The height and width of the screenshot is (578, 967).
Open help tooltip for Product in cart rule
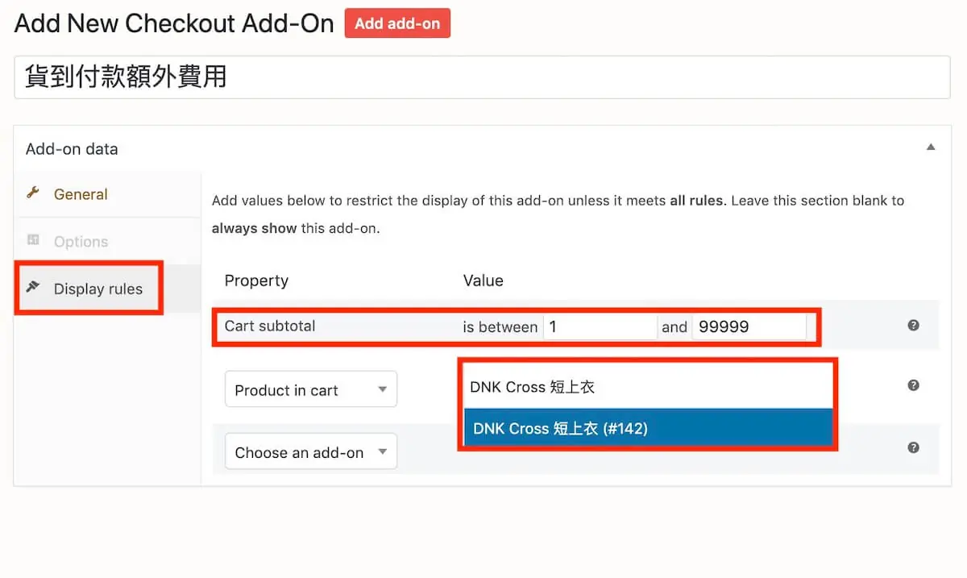click(x=913, y=385)
